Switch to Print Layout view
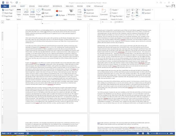The width and height of the screenshot is (176, 136). pyautogui.click(x=143, y=133)
